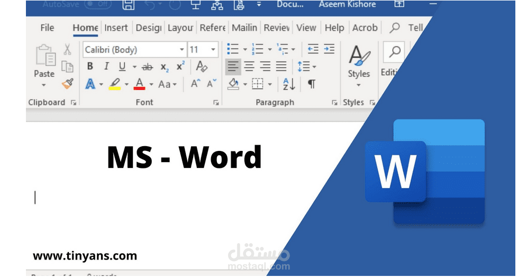Switch to the References tab
The image size is (518, 277).
point(212,28)
